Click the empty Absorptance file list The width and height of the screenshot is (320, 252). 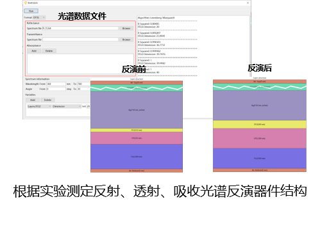pyautogui.click(x=80, y=64)
